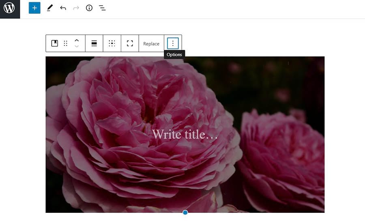Open the block Options menu

(173, 43)
